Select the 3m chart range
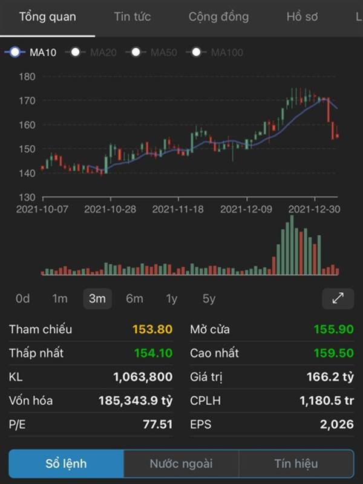The height and width of the screenshot is (484, 363). 97,298
